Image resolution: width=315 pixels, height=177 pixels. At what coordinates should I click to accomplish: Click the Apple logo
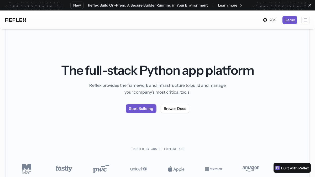176,169
